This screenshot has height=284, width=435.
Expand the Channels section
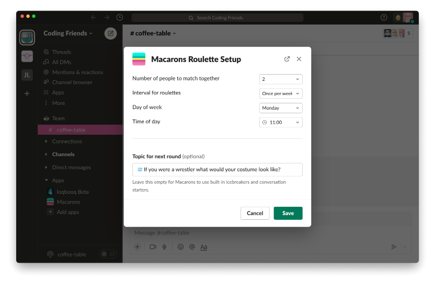(x=46, y=155)
